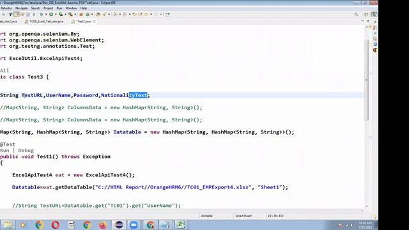Click the Run External Tools icon

(x=70, y=14)
